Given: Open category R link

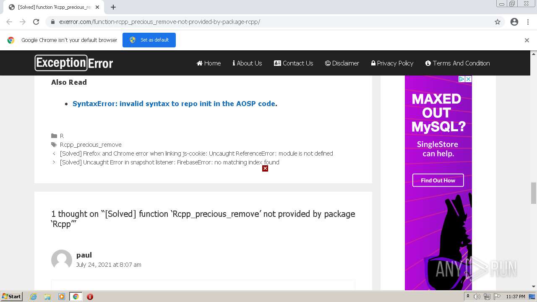Looking at the screenshot, I should pyautogui.click(x=62, y=136).
